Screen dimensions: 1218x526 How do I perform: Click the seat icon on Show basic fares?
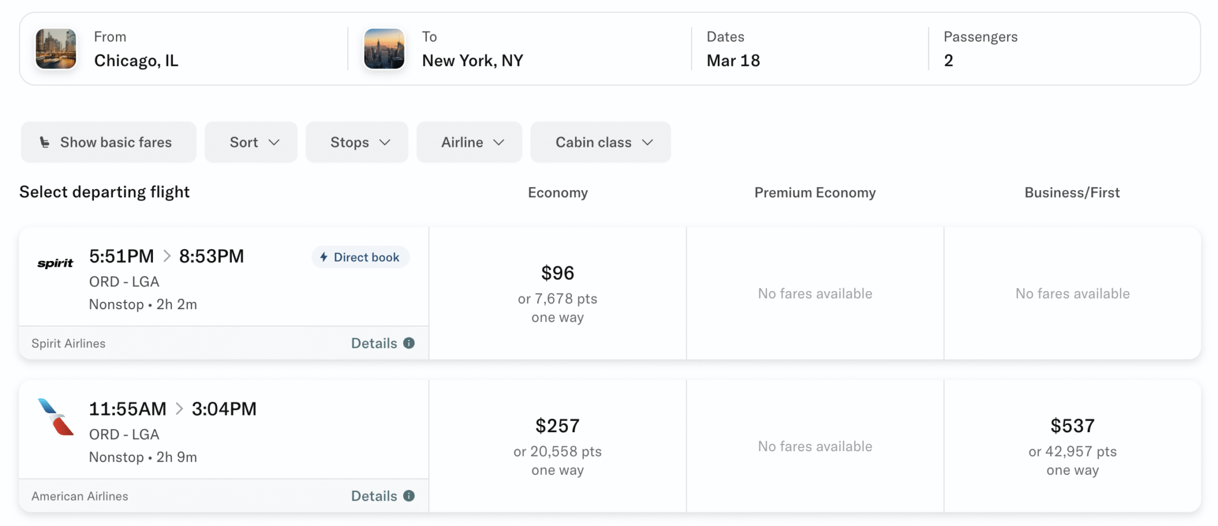coord(43,142)
